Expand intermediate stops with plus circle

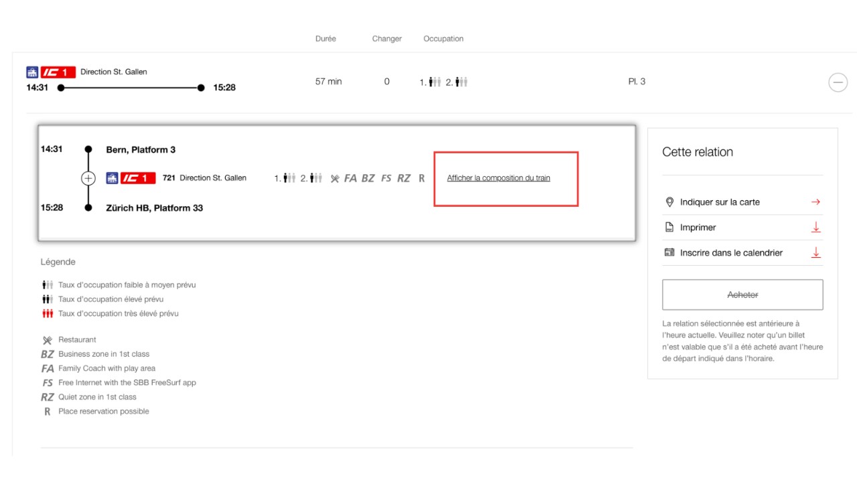88,178
